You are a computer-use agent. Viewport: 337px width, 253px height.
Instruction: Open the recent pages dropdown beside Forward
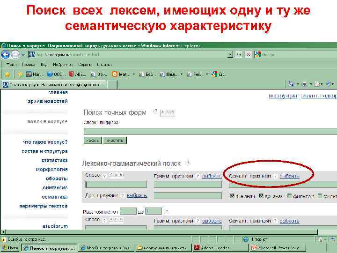click(x=23, y=55)
